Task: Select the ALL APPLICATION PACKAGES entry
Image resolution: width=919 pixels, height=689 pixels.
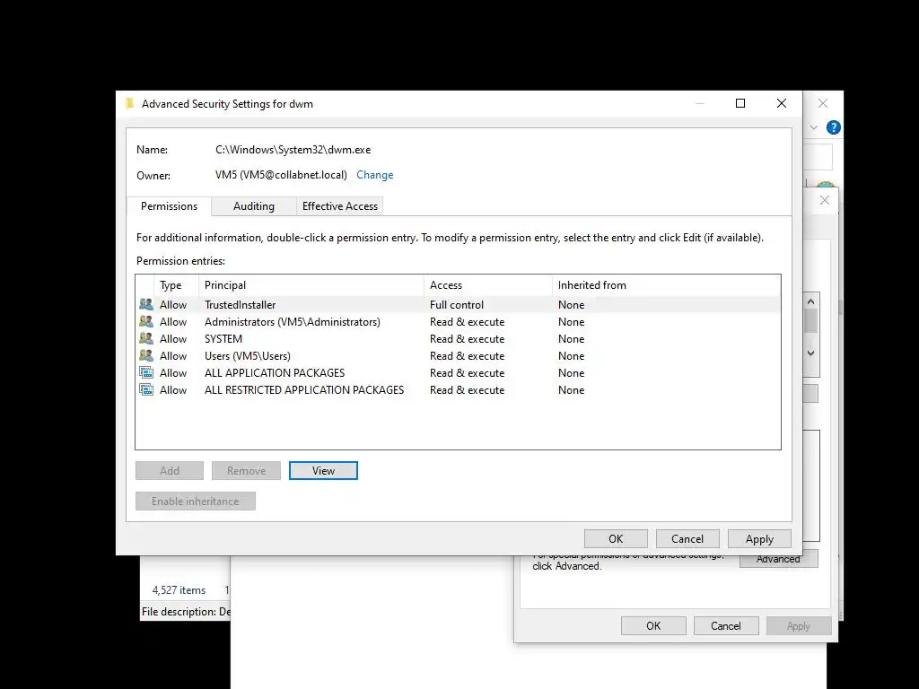Action: click(458, 372)
